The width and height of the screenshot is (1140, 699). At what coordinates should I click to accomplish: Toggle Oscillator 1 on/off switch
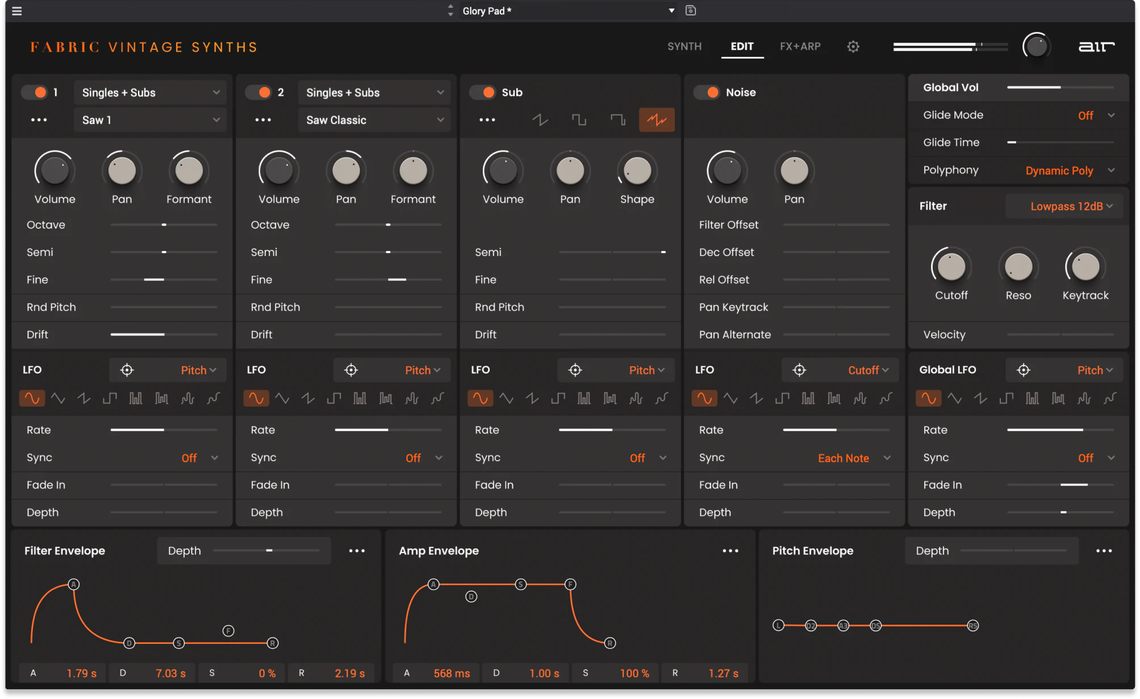click(35, 92)
